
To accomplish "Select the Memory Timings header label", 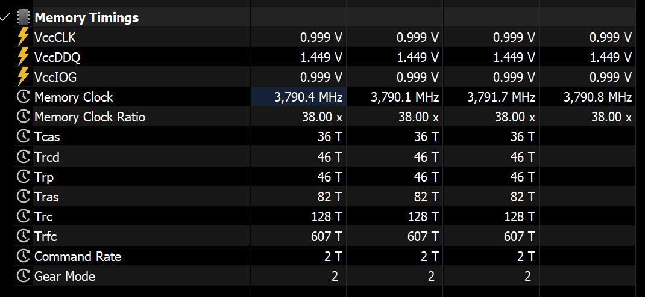I will [x=87, y=17].
